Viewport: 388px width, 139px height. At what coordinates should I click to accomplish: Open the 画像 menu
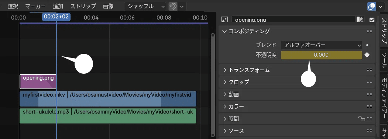click(108, 6)
